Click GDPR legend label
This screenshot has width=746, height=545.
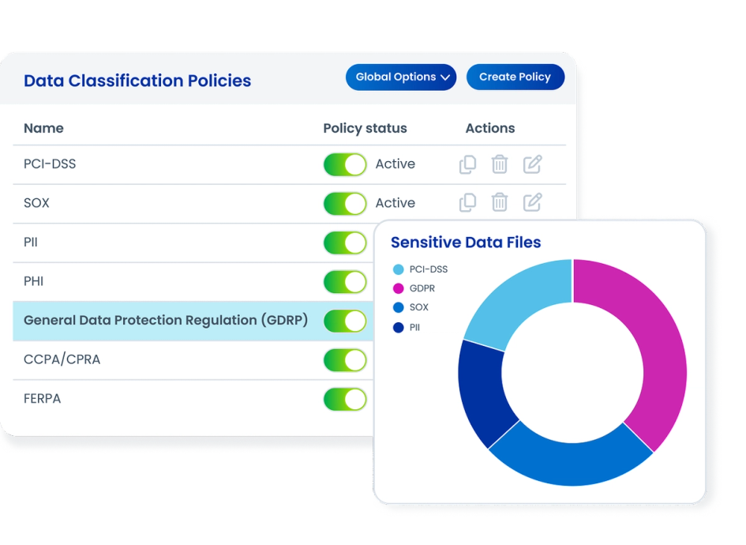pos(422,288)
